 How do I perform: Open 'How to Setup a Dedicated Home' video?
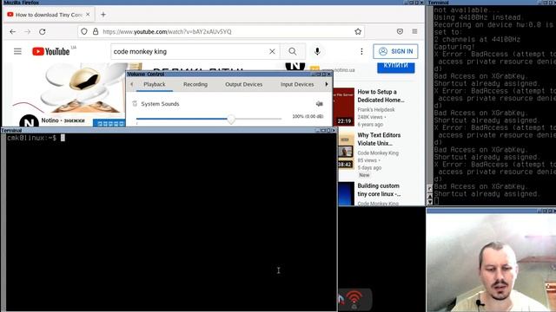[x=381, y=96]
